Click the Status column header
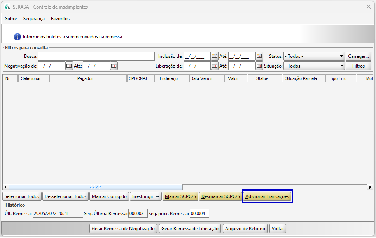The image size is (376, 238). 265,78
